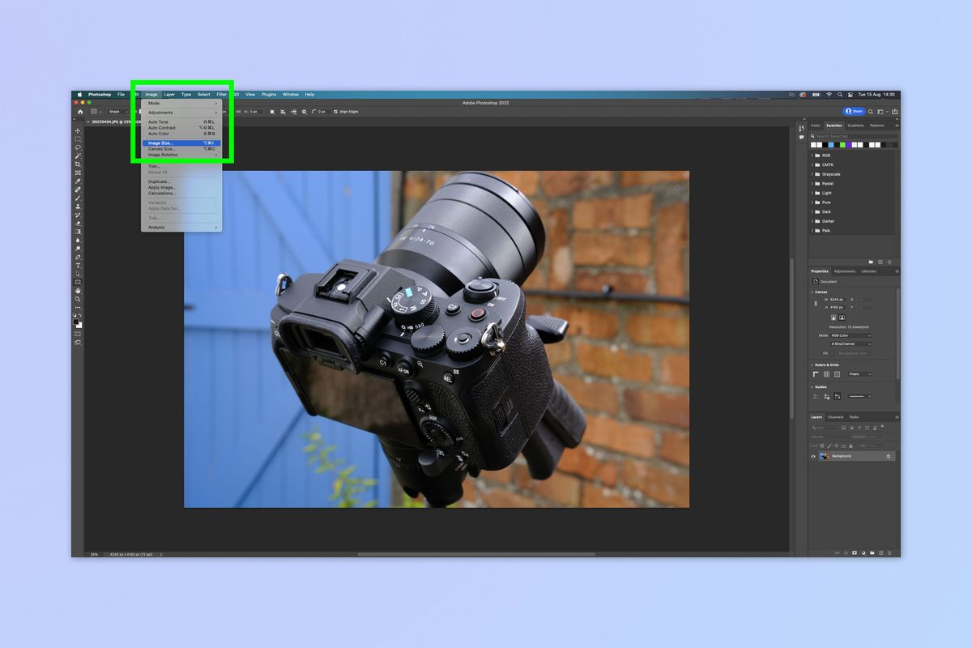
Task: Lock transparent pixels in the Layers panel
Action: point(822,446)
